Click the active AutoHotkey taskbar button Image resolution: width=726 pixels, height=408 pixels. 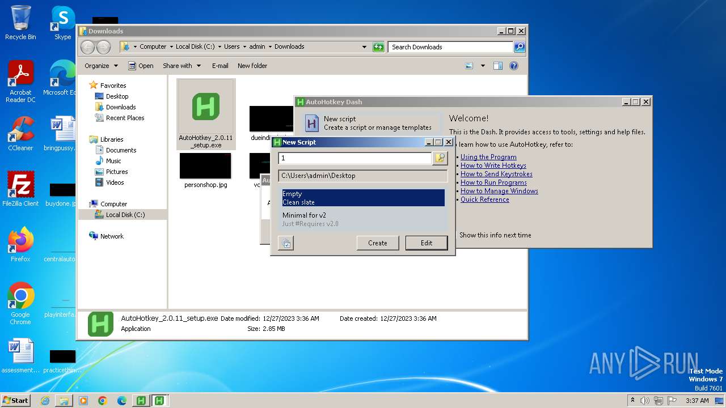160,401
